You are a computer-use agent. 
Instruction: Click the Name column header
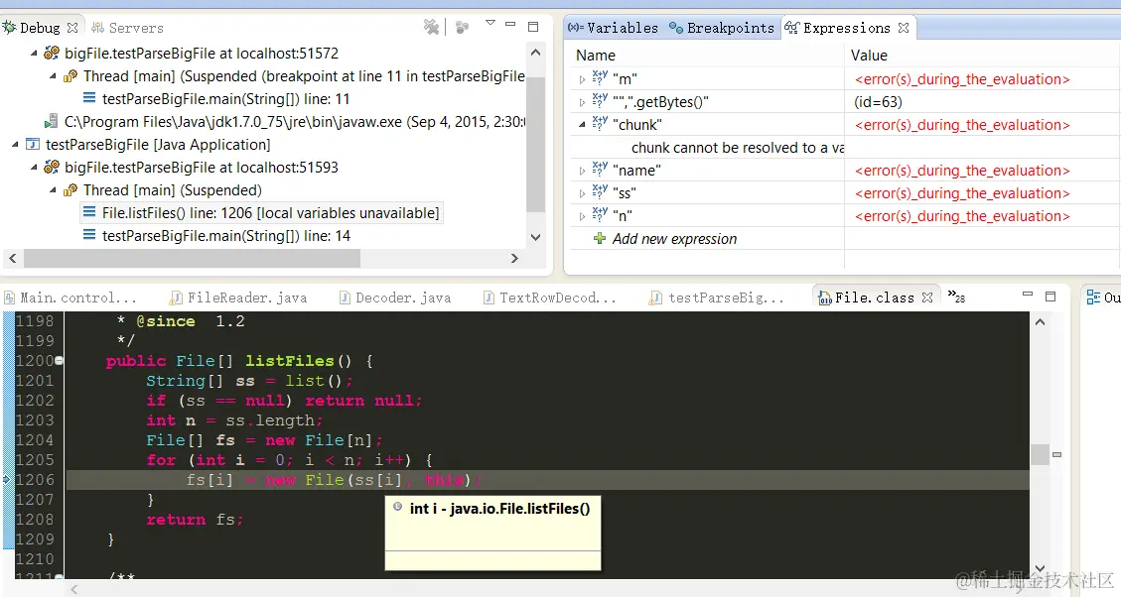tap(596, 56)
